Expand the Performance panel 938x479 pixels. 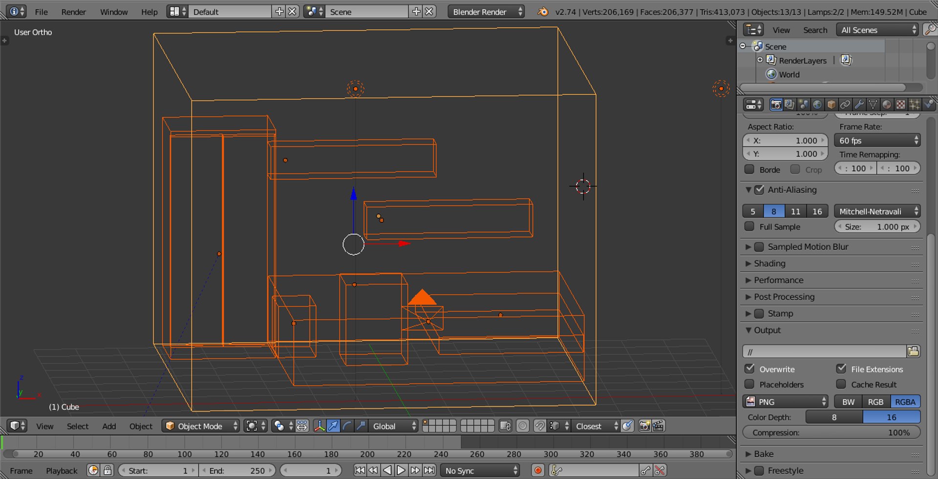[x=778, y=280]
